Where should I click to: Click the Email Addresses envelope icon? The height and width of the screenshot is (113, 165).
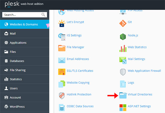(62, 60)
